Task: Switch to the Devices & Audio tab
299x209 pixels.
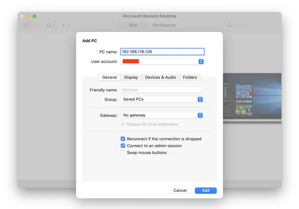Action: [x=160, y=77]
